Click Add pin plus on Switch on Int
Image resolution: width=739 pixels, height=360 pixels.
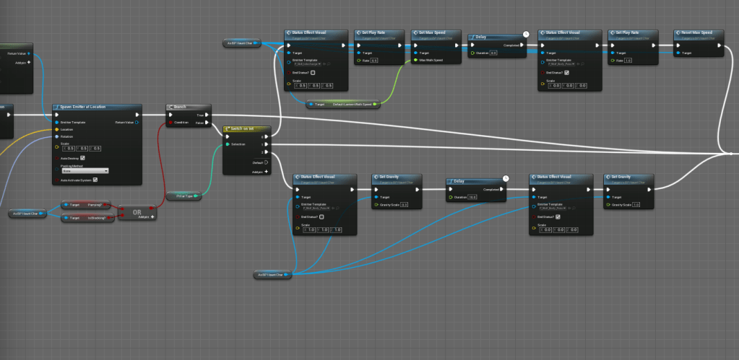click(266, 172)
